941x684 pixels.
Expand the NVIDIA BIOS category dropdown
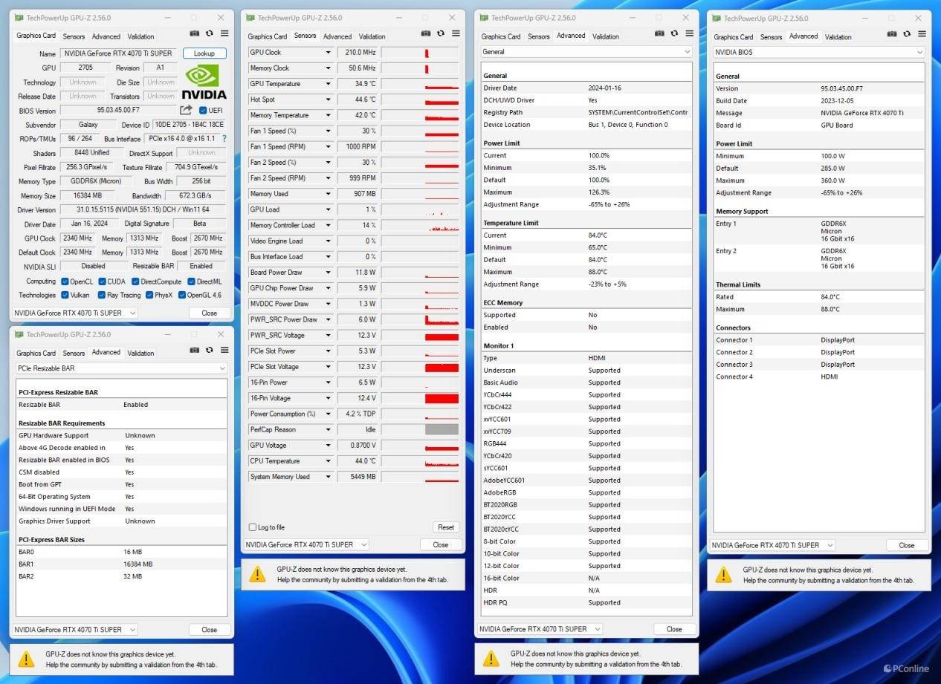(x=919, y=52)
